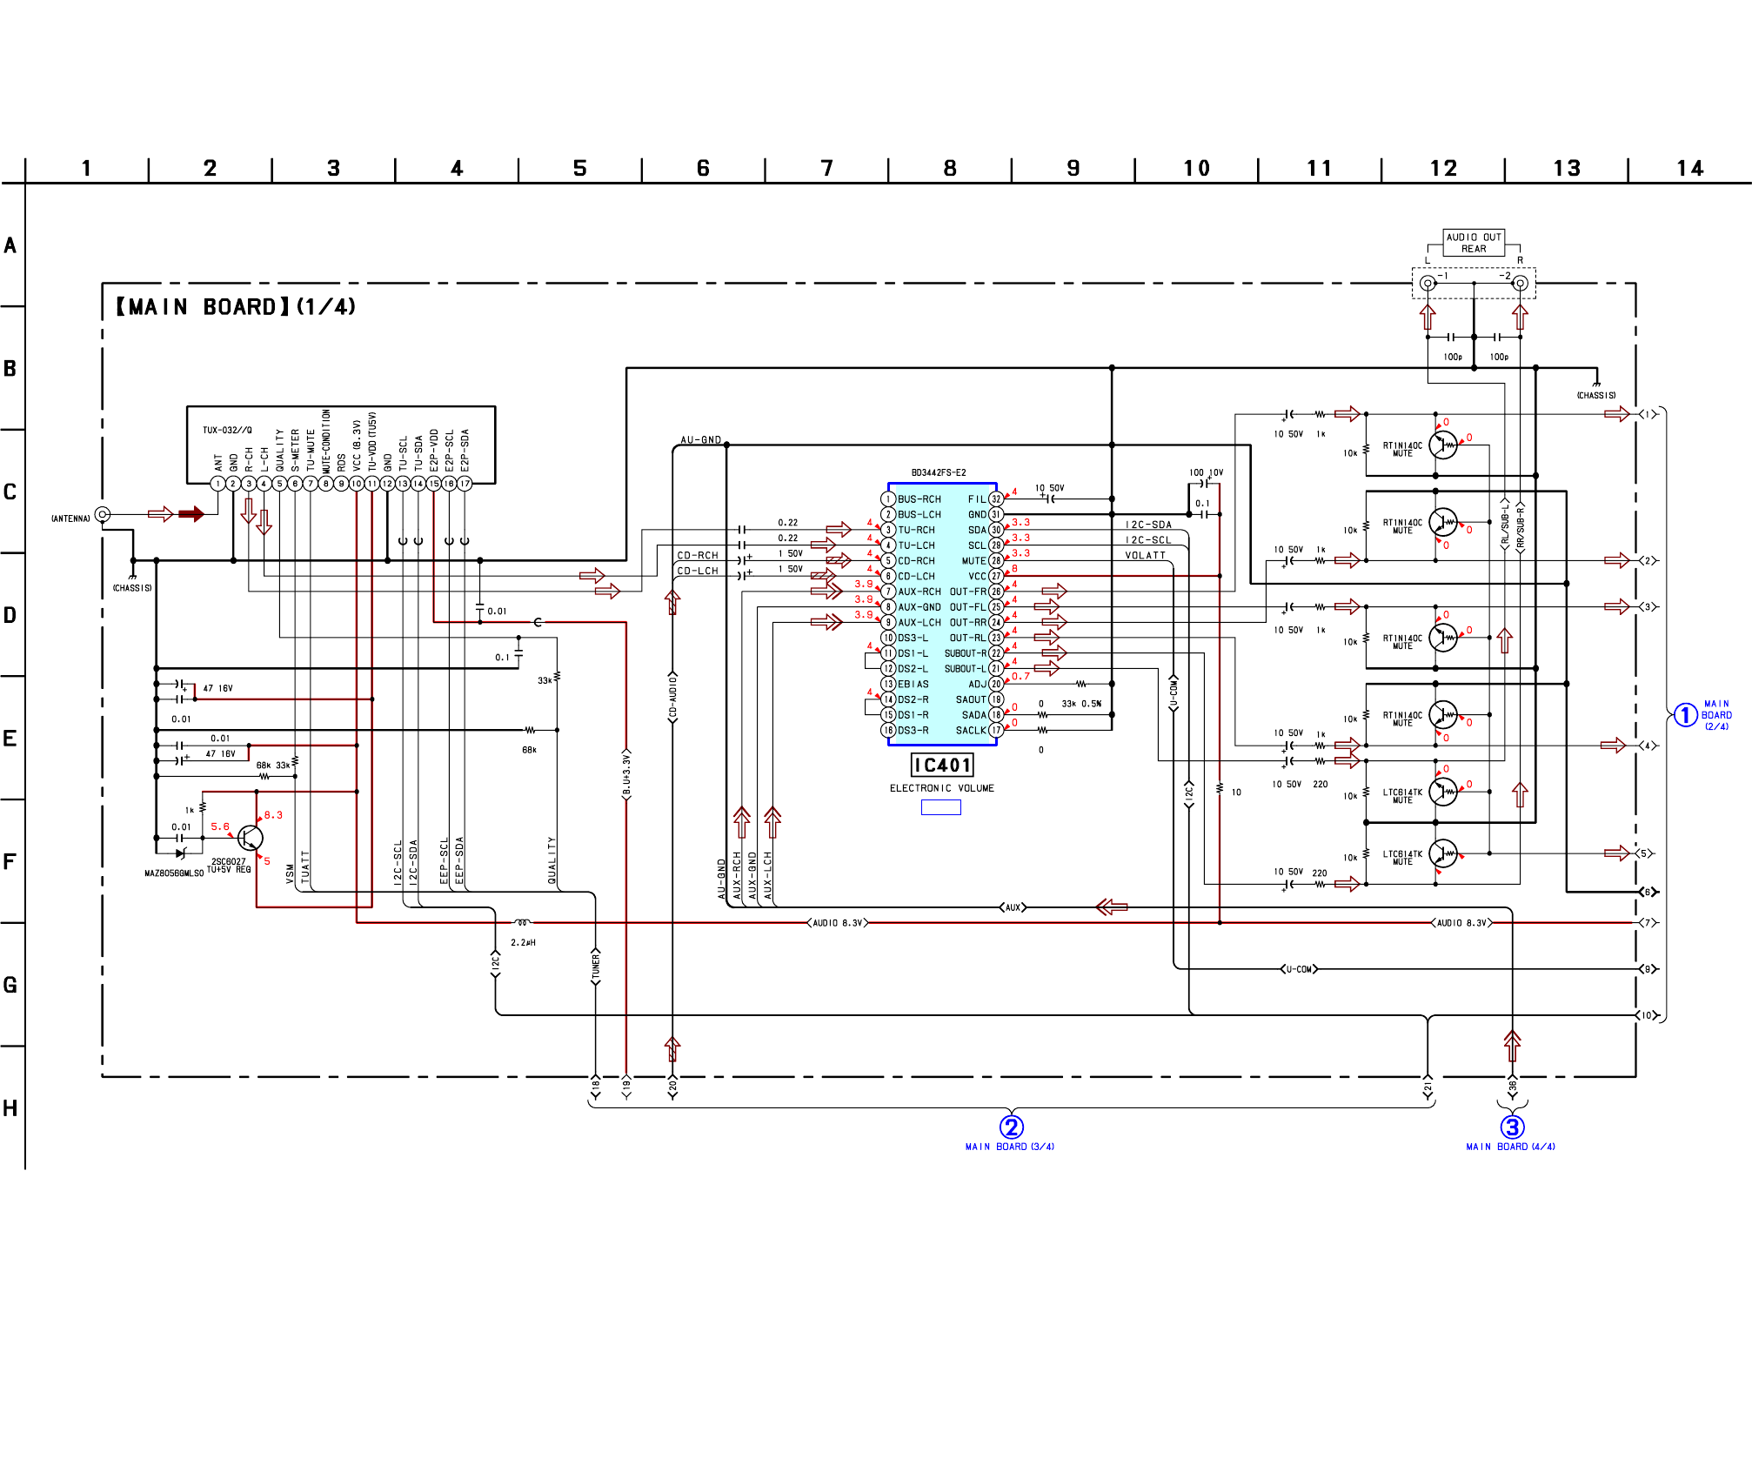Select the MAZ8056GMLS0 zener diode symbol
This screenshot has width=1752, height=1465.
(181, 853)
